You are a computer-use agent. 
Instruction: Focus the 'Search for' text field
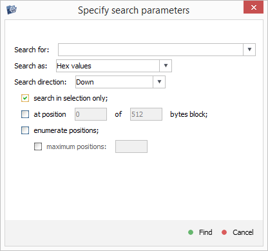[x=151, y=50]
